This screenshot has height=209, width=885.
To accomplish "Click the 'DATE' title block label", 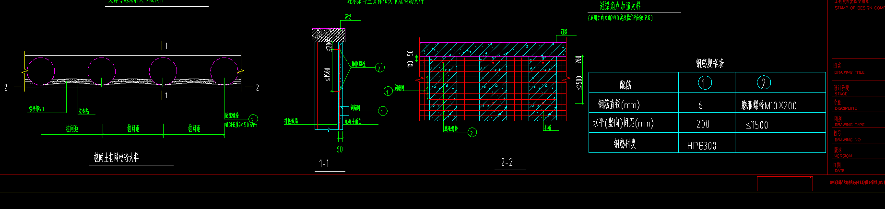I will (x=839, y=171).
